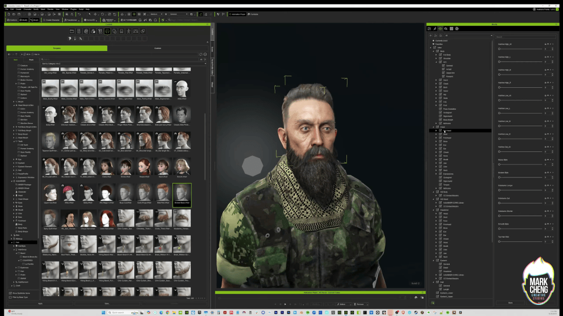Uncheck the Forehead morph checkbox under Head
The image size is (563, 316).
[440, 138]
